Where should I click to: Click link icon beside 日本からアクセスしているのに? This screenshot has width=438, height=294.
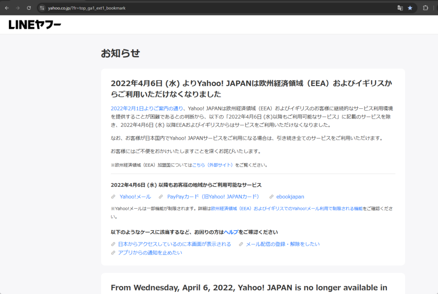(113, 244)
